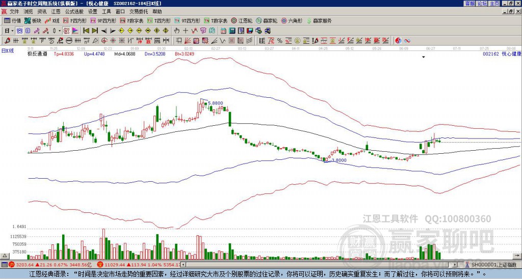Open the 工具 menu
Viewport: 522px width, 279px height.
pos(106,12)
